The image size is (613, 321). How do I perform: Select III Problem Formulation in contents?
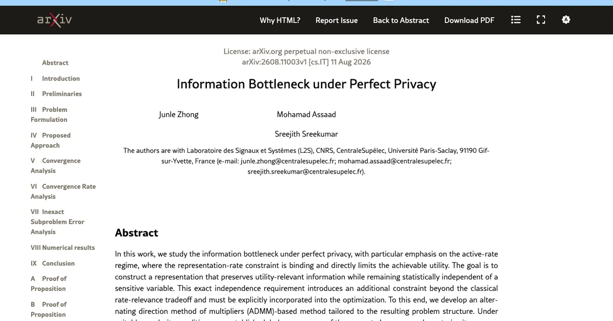click(49, 115)
